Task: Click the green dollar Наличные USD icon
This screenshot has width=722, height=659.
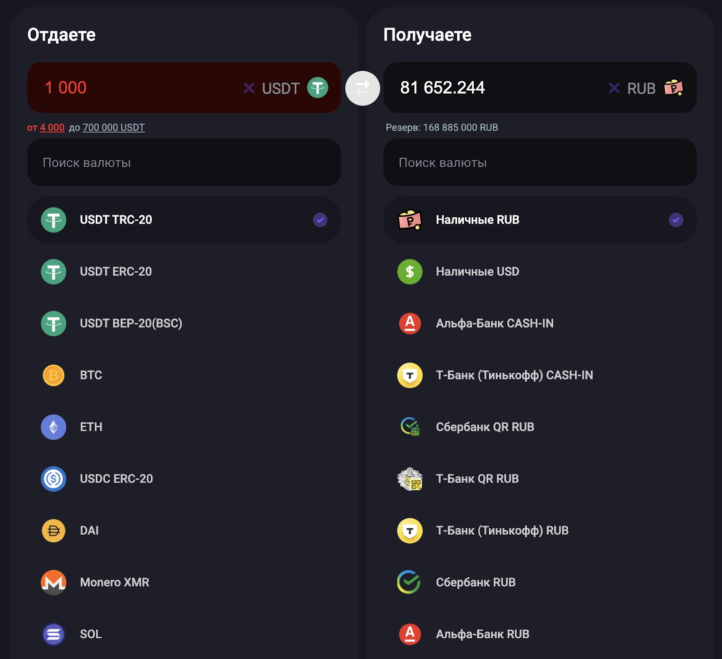Action: coord(410,272)
